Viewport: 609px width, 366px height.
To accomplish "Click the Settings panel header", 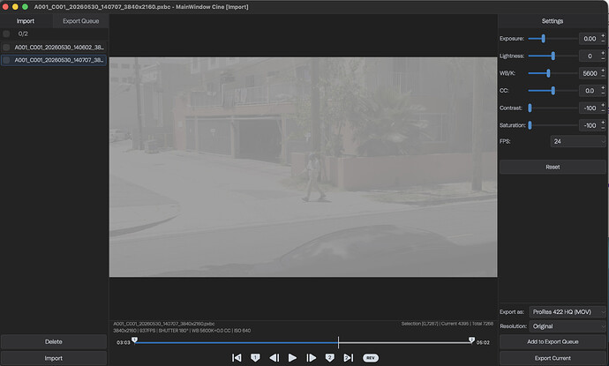I will [553, 21].
